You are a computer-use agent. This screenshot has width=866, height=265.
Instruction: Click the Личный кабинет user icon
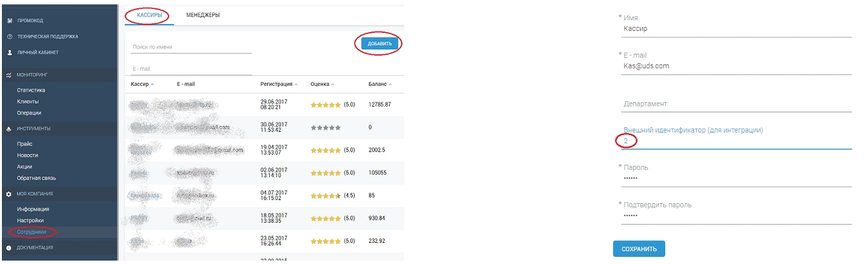(9, 52)
